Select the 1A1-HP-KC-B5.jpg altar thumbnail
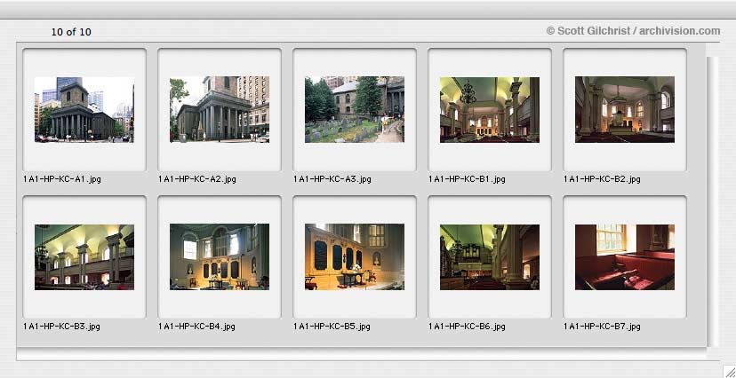The image size is (736, 378). (x=355, y=256)
